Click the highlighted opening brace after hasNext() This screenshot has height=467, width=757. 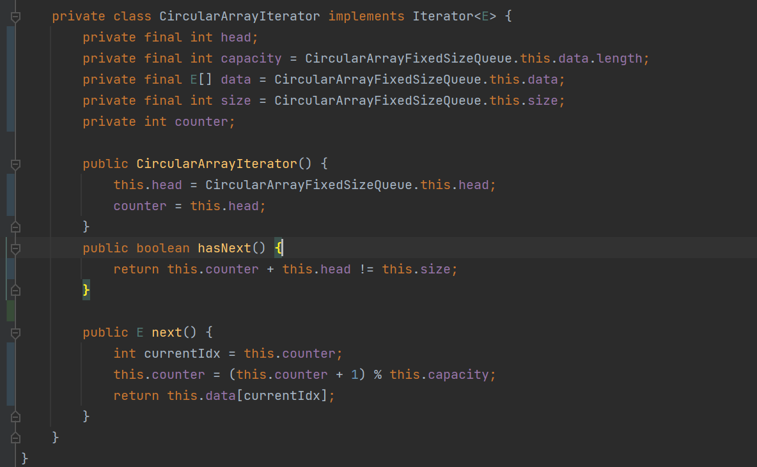click(279, 248)
